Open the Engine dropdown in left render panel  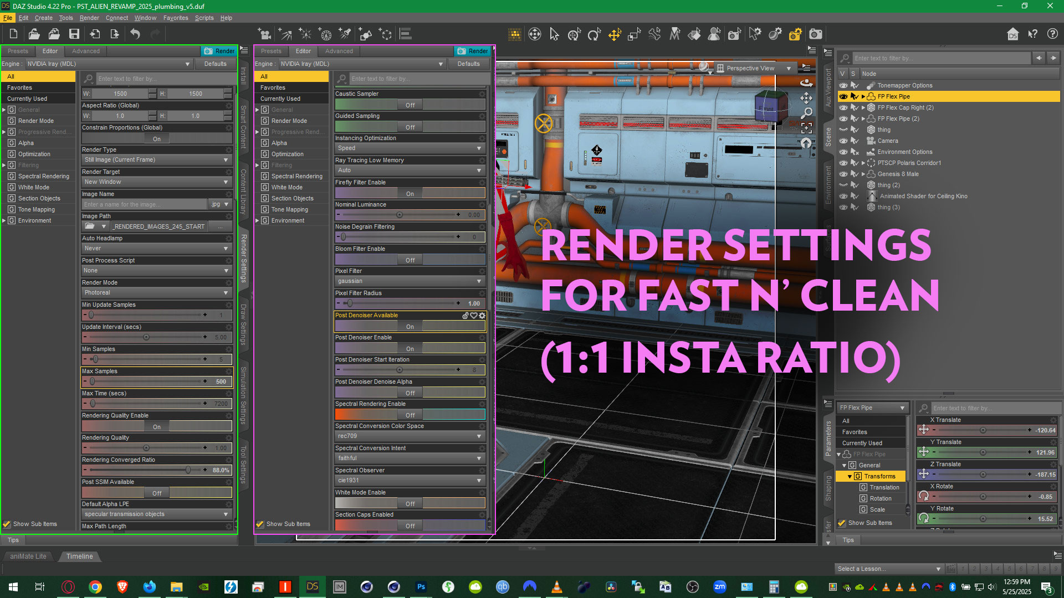tap(109, 64)
